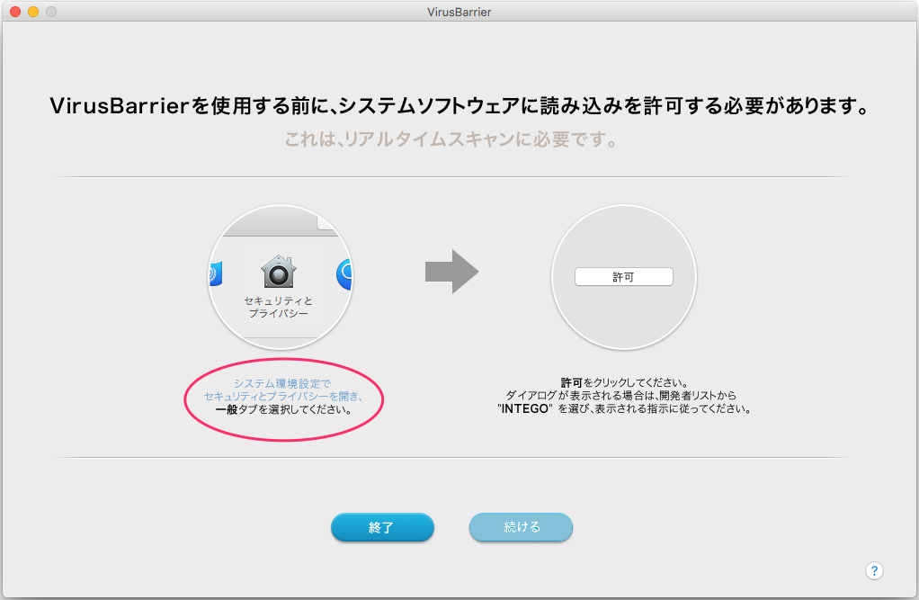Minimize window with the yellow button
The image size is (919, 600).
[x=33, y=11]
